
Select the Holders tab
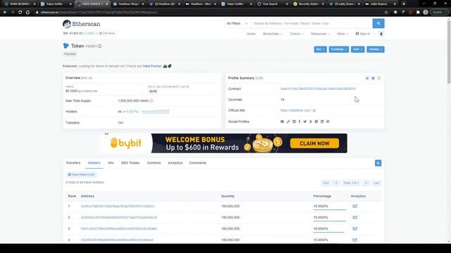pos(94,163)
